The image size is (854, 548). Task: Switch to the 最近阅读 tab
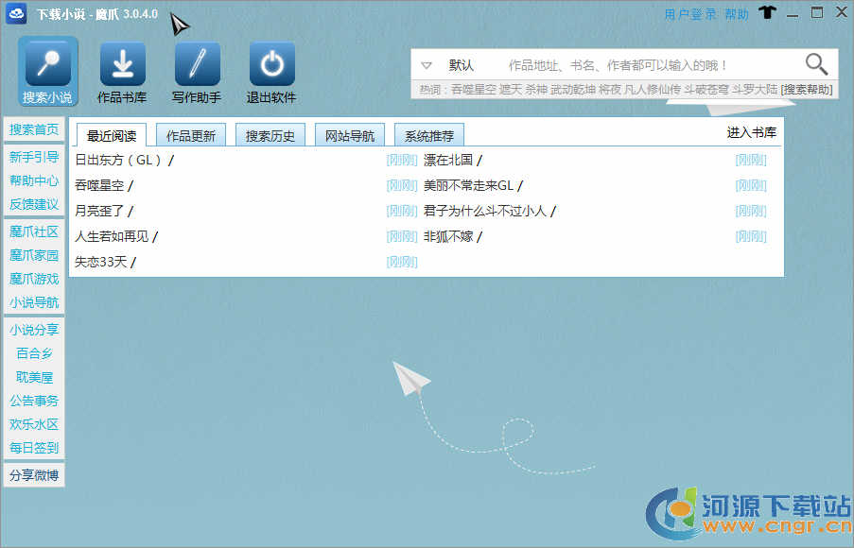tap(112, 135)
